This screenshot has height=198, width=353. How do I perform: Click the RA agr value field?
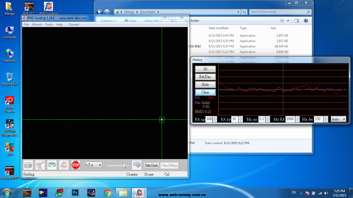[x=209, y=119]
